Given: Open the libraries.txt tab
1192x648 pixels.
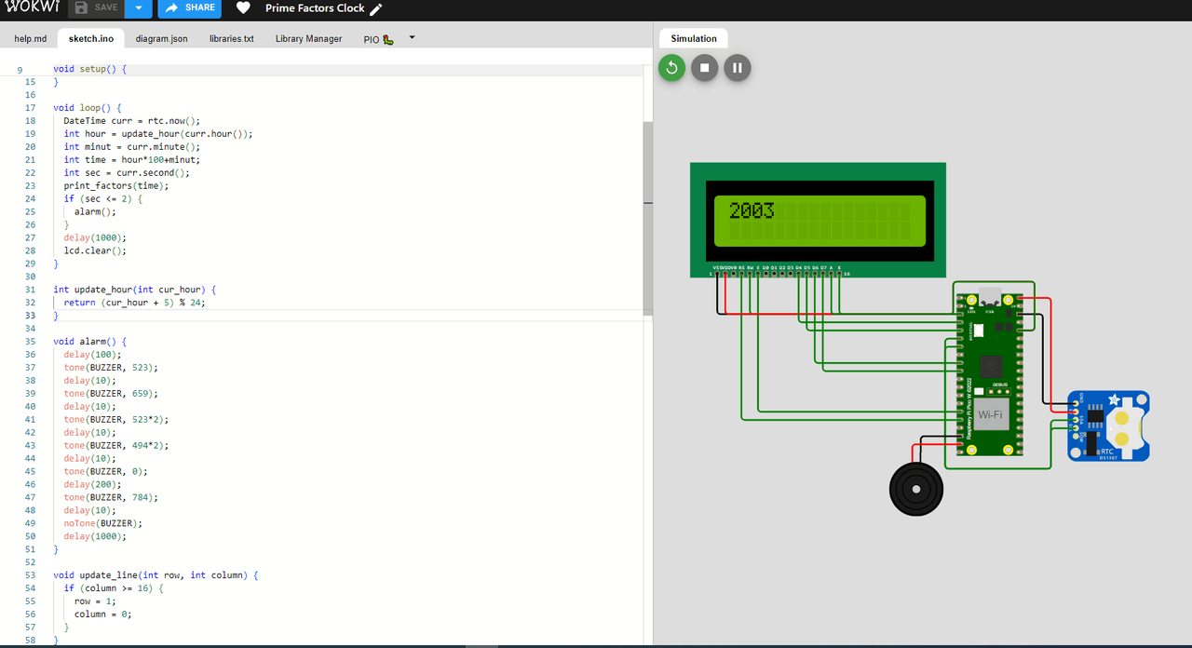Looking at the screenshot, I should coord(231,39).
